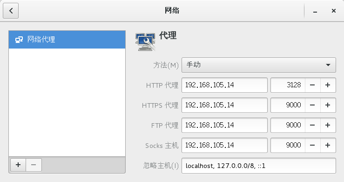
Task: Click the HTTPS 代理 address field
Action: [224, 105]
